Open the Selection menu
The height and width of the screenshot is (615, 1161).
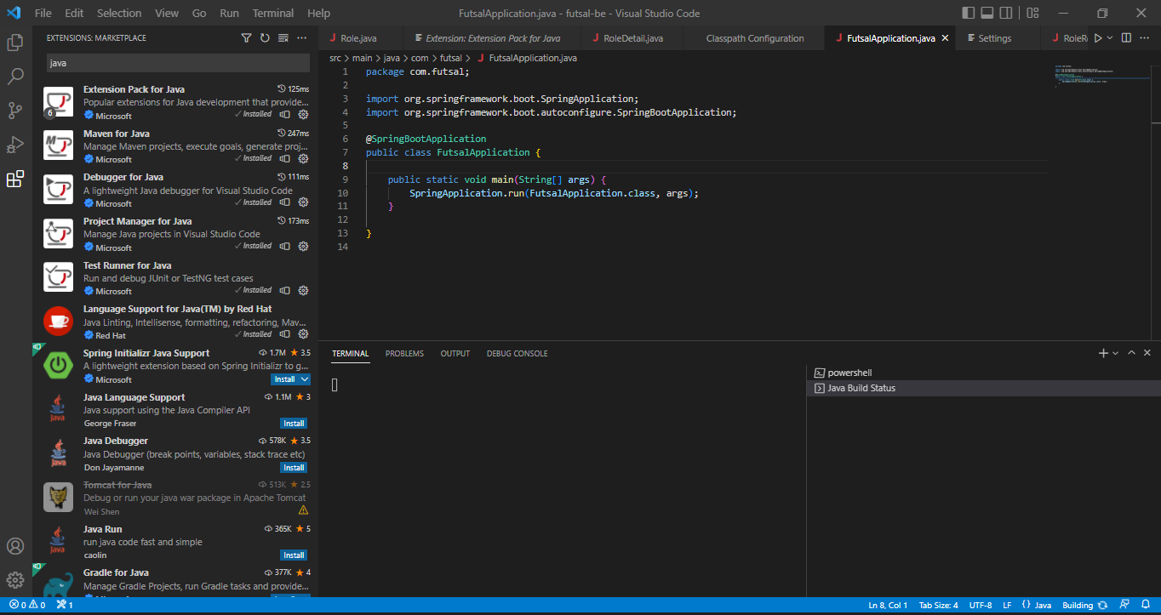tap(119, 13)
